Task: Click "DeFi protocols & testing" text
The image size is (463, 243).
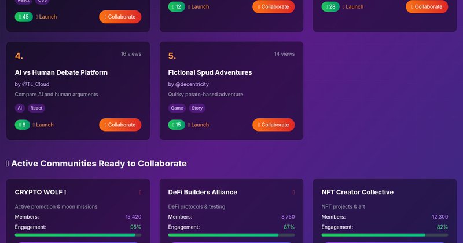Action: point(197,206)
